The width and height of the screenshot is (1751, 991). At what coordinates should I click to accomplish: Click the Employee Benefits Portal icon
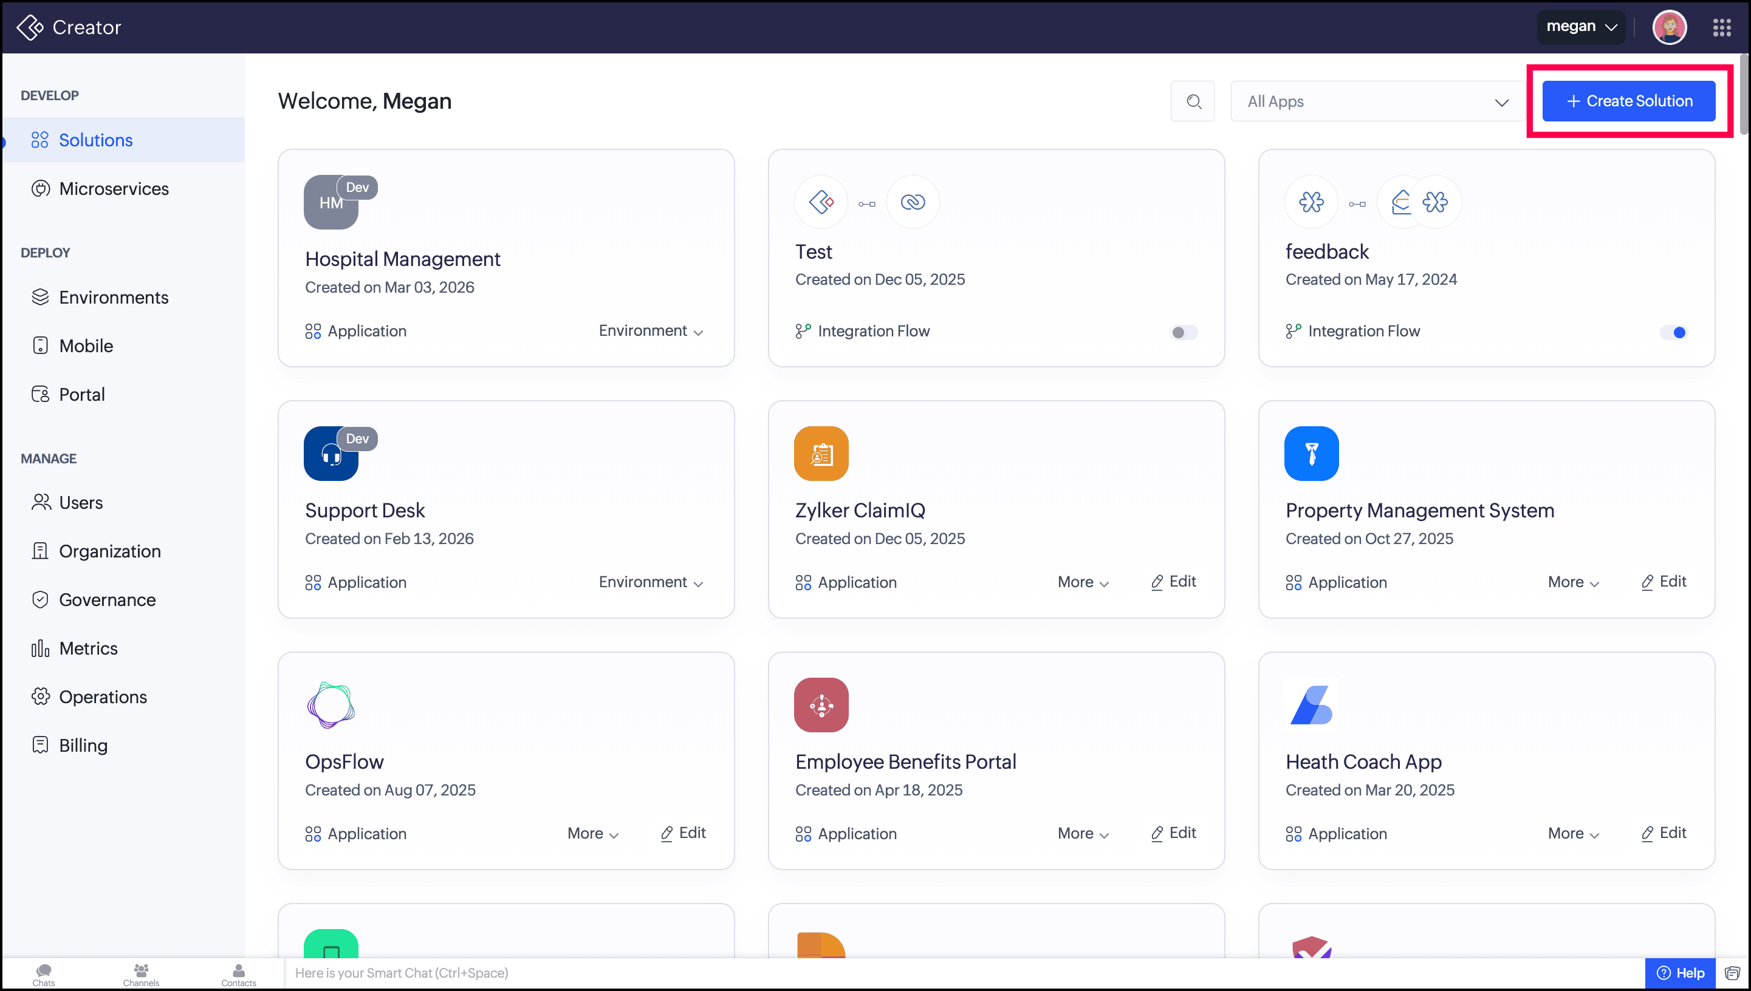[821, 704]
